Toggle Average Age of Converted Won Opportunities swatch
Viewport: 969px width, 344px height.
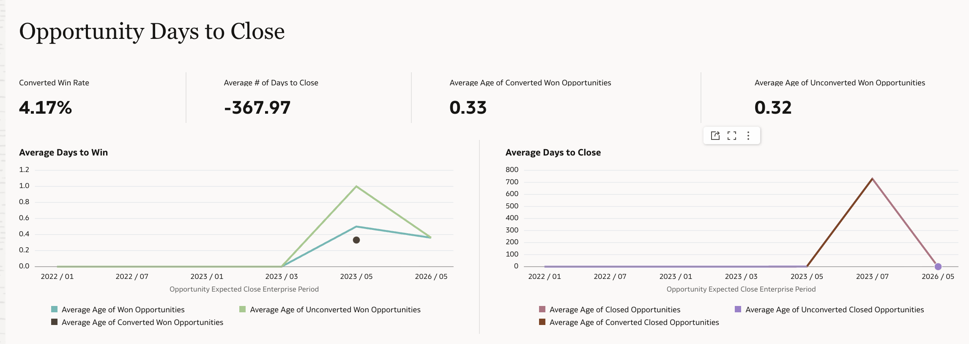(54, 322)
